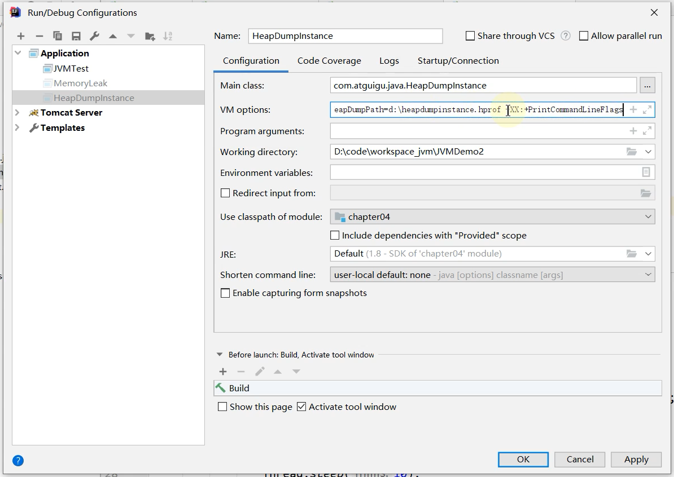Uncheck Activate tool window
The image size is (674, 477).
click(301, 407)
